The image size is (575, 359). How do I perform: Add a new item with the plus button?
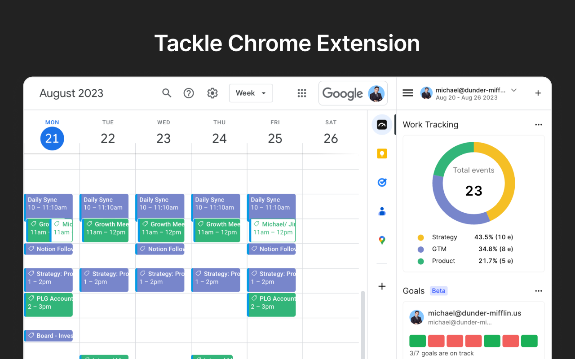538,93
